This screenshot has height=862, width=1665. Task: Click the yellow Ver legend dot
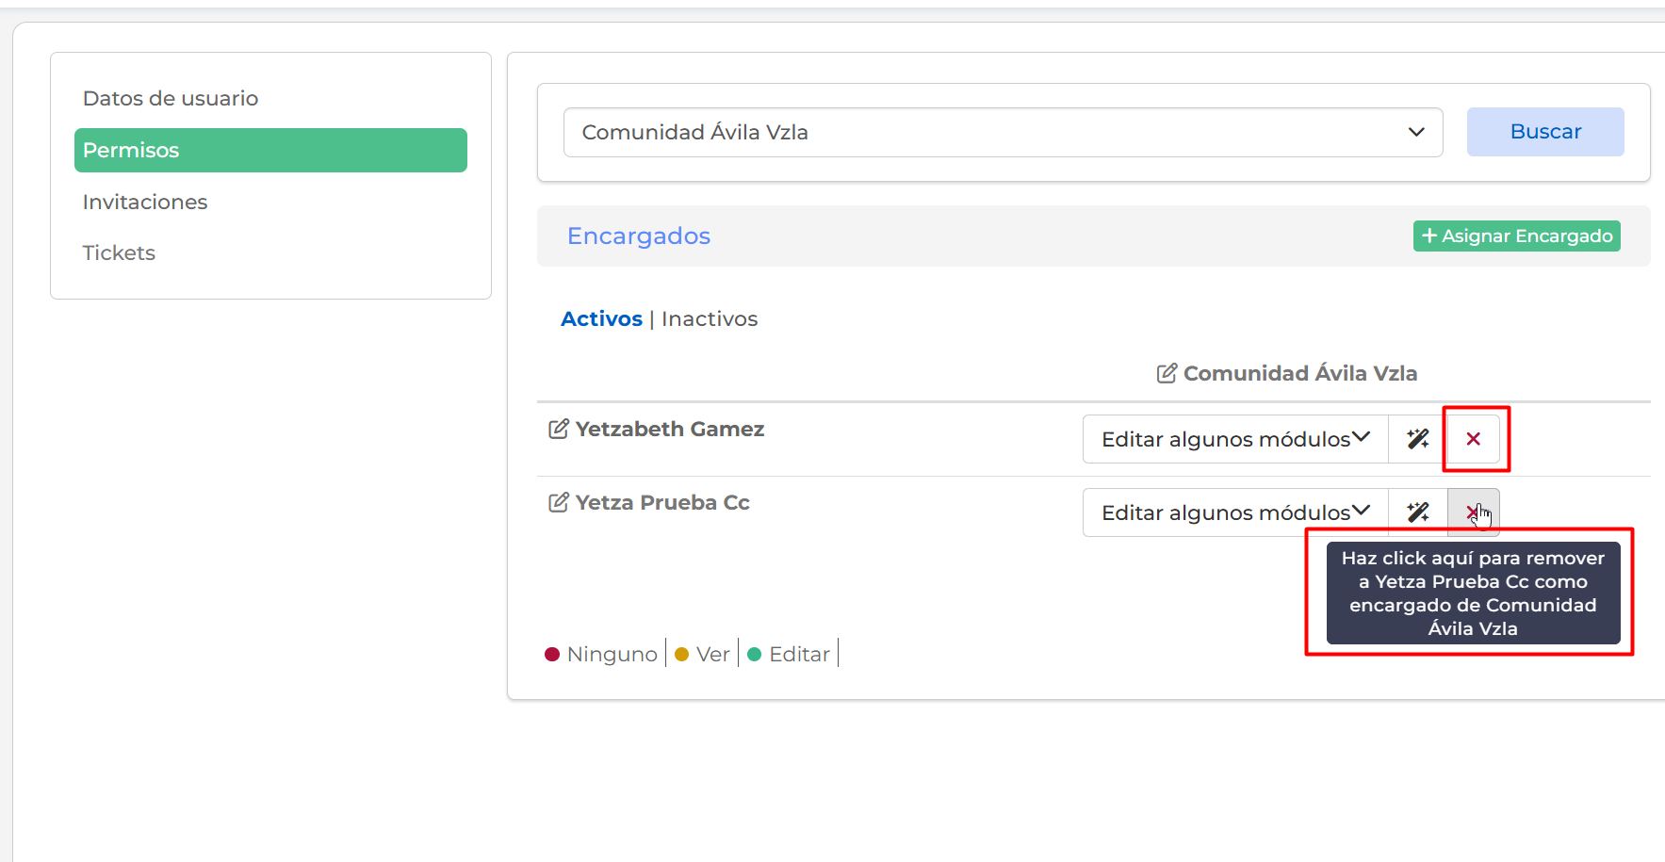[682, 655]
